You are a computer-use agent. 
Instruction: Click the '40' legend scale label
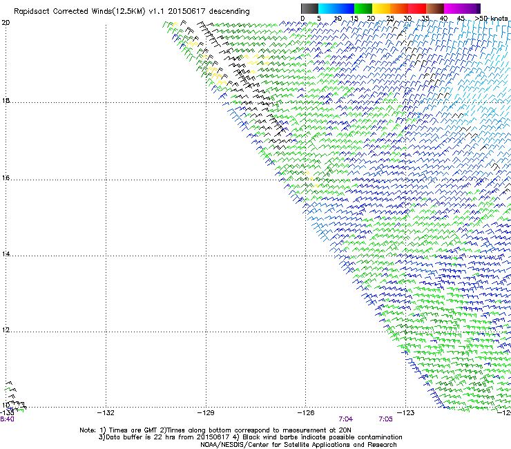click(x=443, y=18)
